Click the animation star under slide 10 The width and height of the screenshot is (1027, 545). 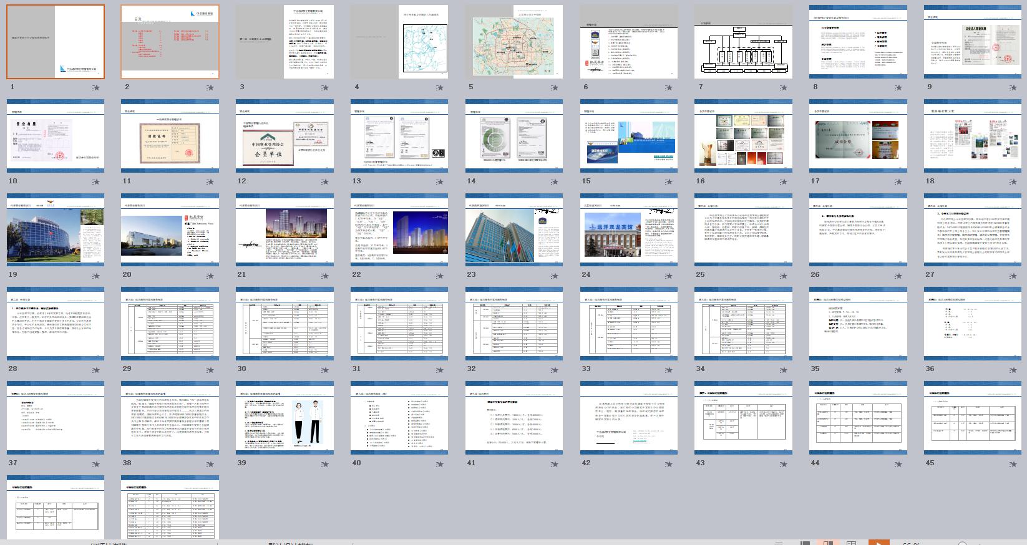click(x=96, y=182)
